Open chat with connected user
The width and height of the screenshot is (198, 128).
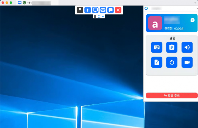[193, 20]
